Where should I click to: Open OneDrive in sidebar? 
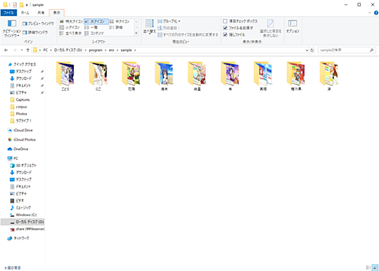(x=18, y=149)
